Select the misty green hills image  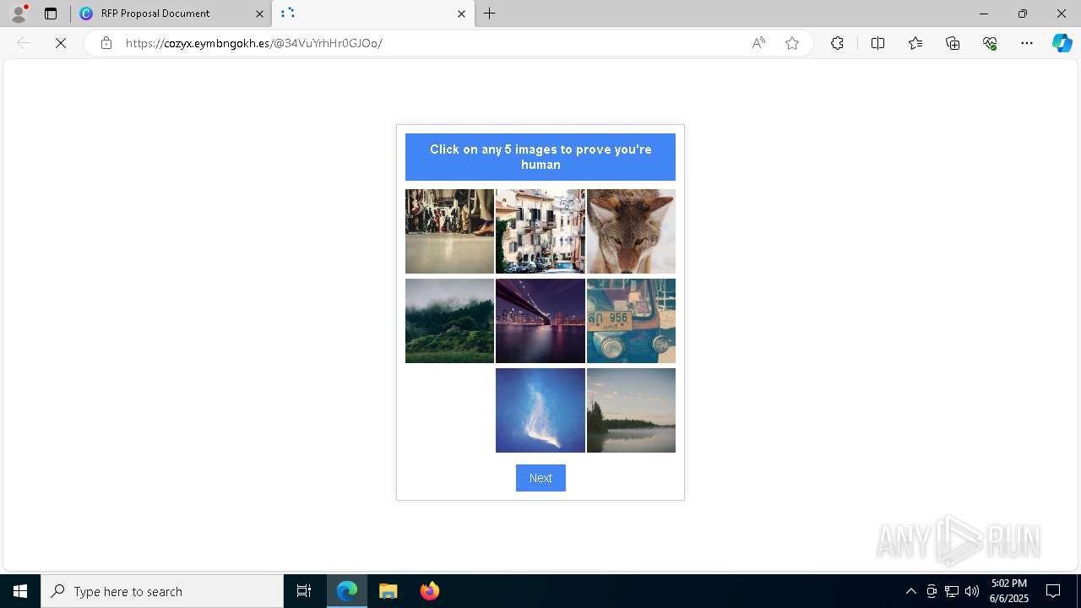pos(449,321)
